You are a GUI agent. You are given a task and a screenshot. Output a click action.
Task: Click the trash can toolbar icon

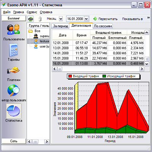coord(40,19)
